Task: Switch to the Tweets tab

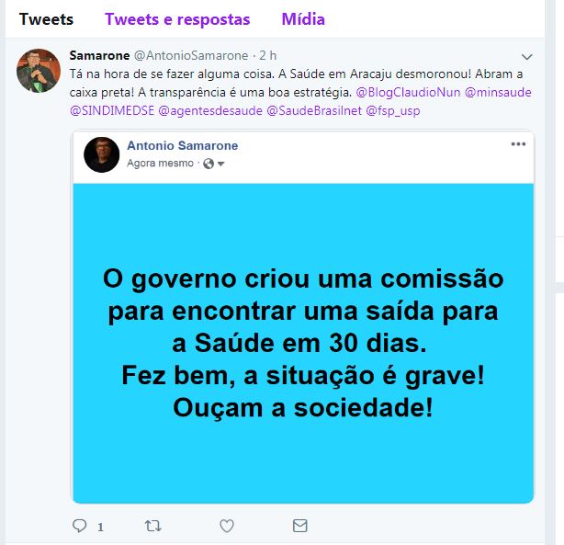Action: 46,19
